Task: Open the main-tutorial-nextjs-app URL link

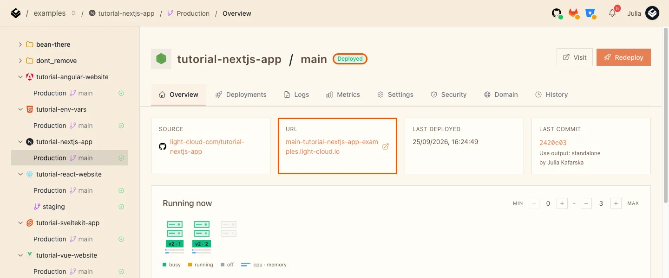Action: tap(332, 146)
